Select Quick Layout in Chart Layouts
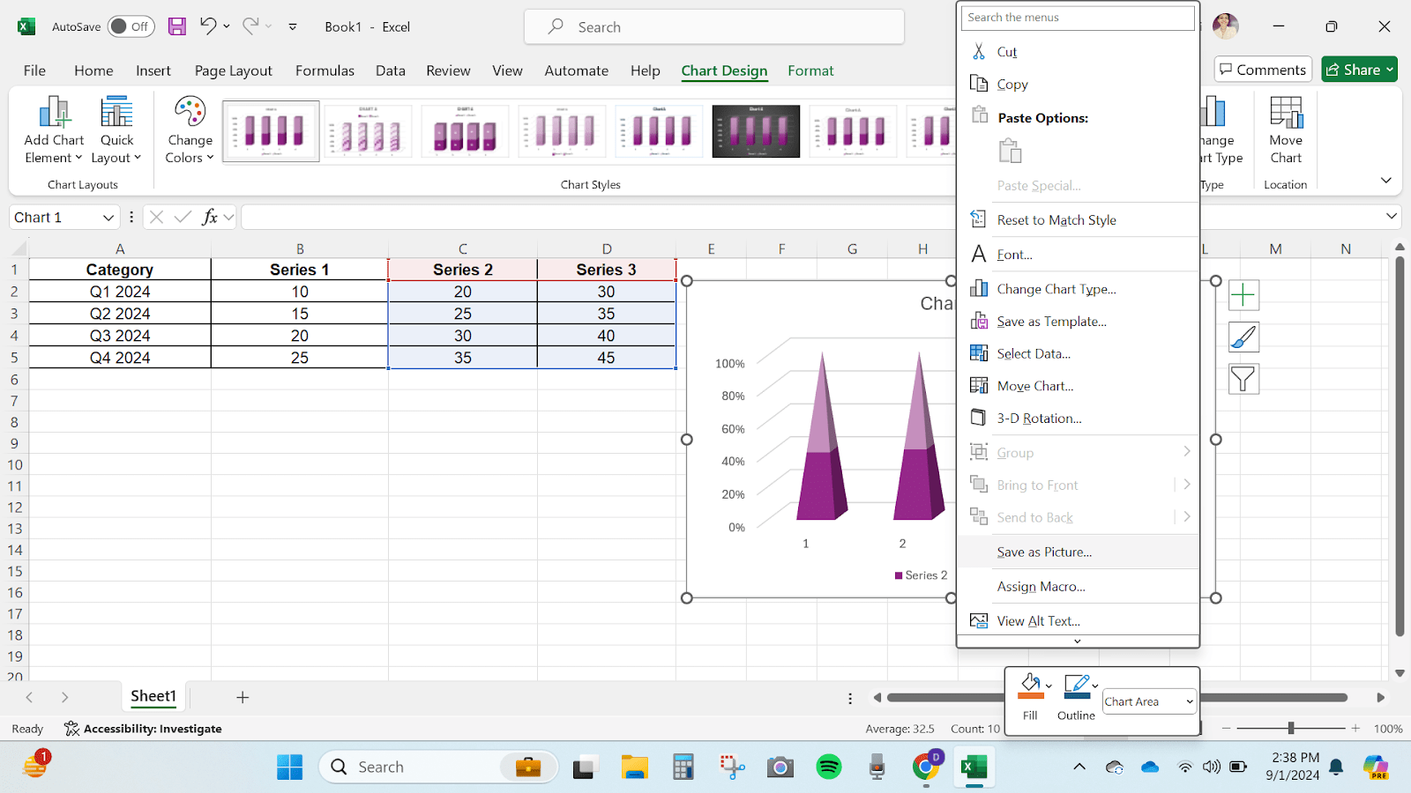This screenshot has width=1411, height=793. (116, 130)
